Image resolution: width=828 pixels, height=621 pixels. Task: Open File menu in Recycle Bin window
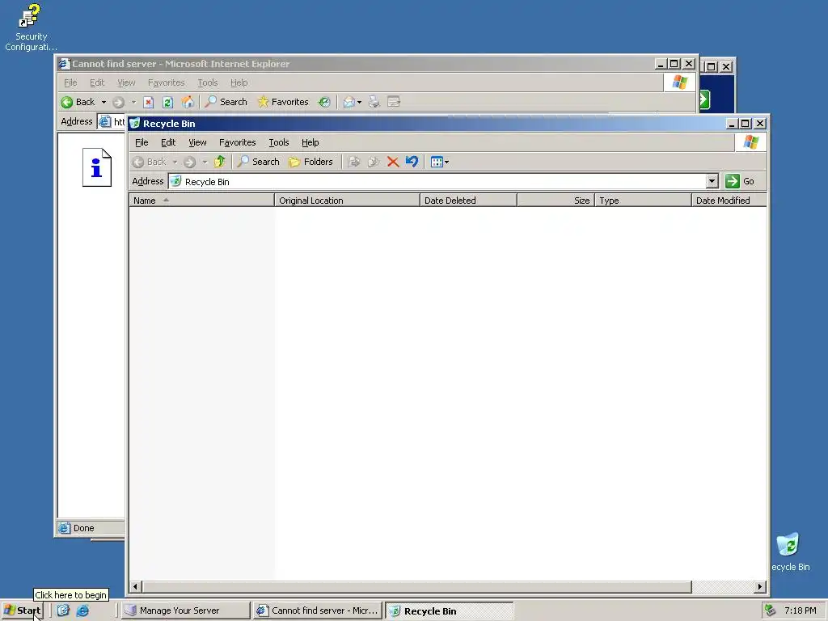pyautogui.click(x=142, y=142)
